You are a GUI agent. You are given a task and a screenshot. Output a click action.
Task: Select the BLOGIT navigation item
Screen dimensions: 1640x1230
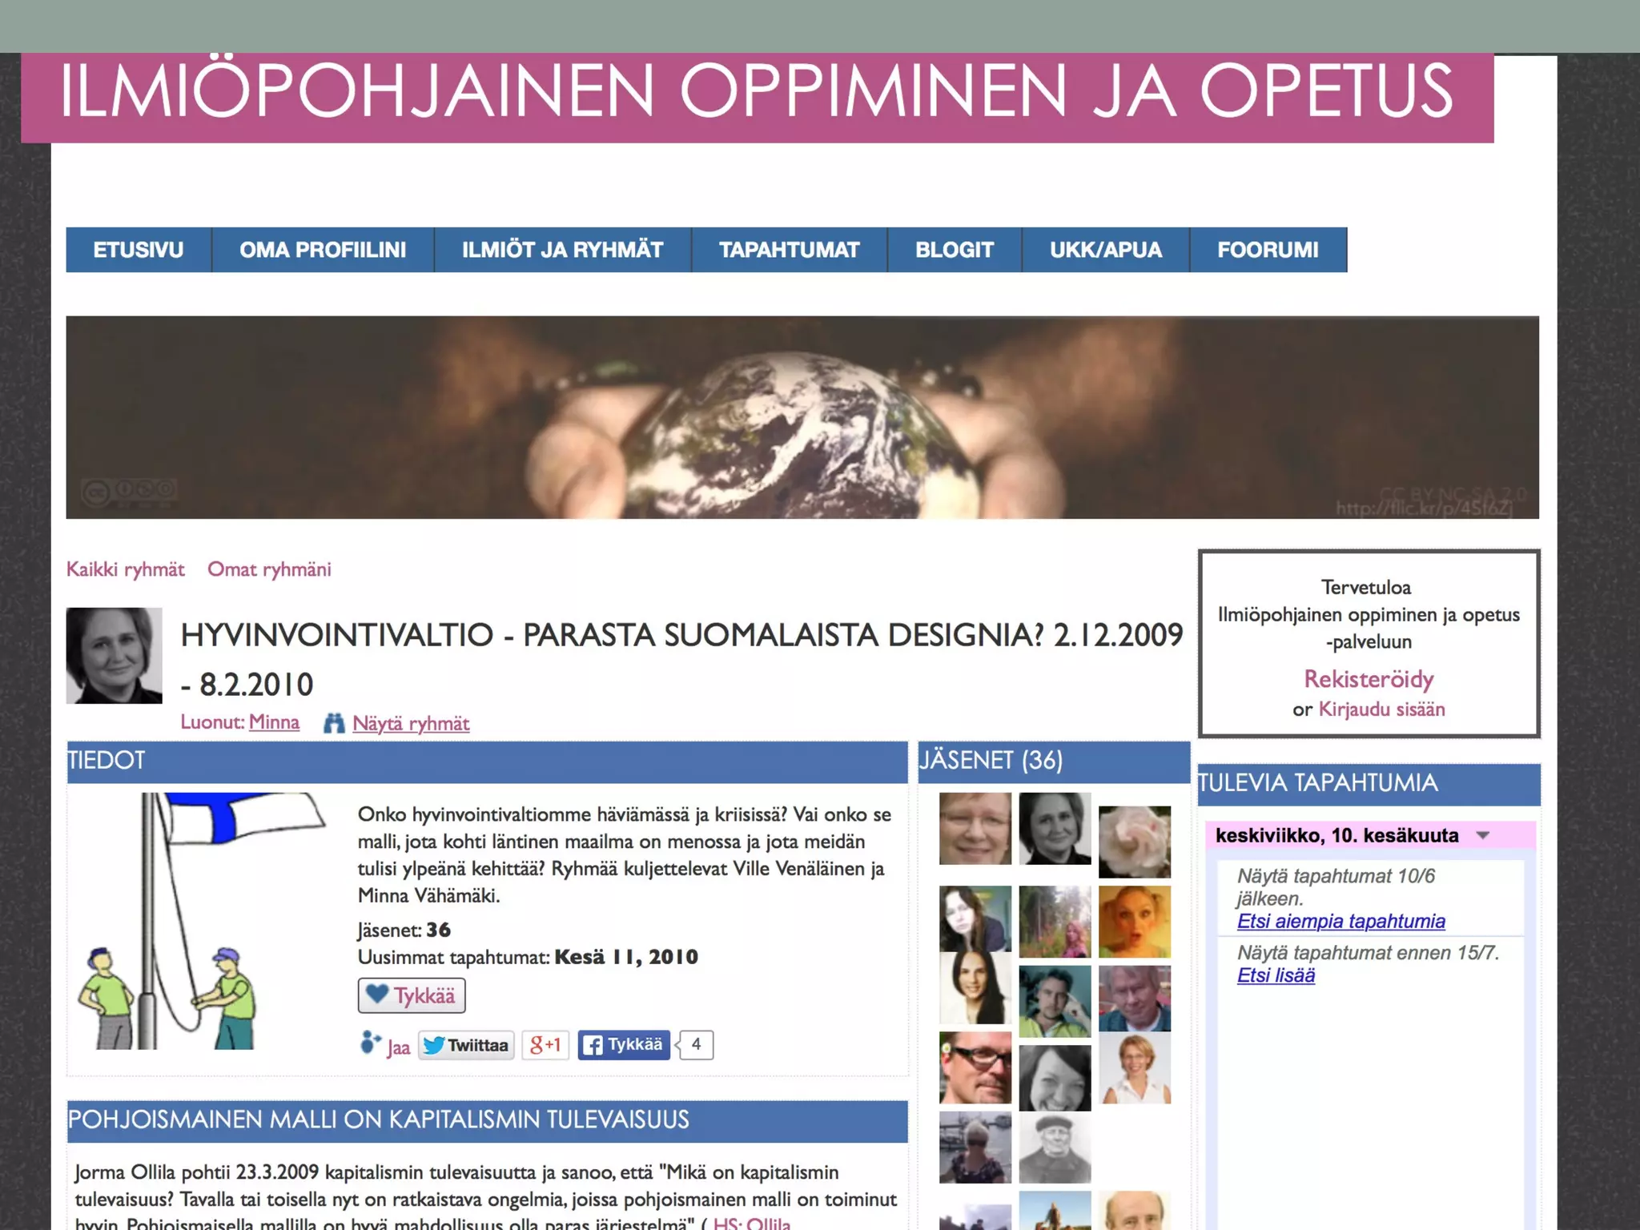954,250
